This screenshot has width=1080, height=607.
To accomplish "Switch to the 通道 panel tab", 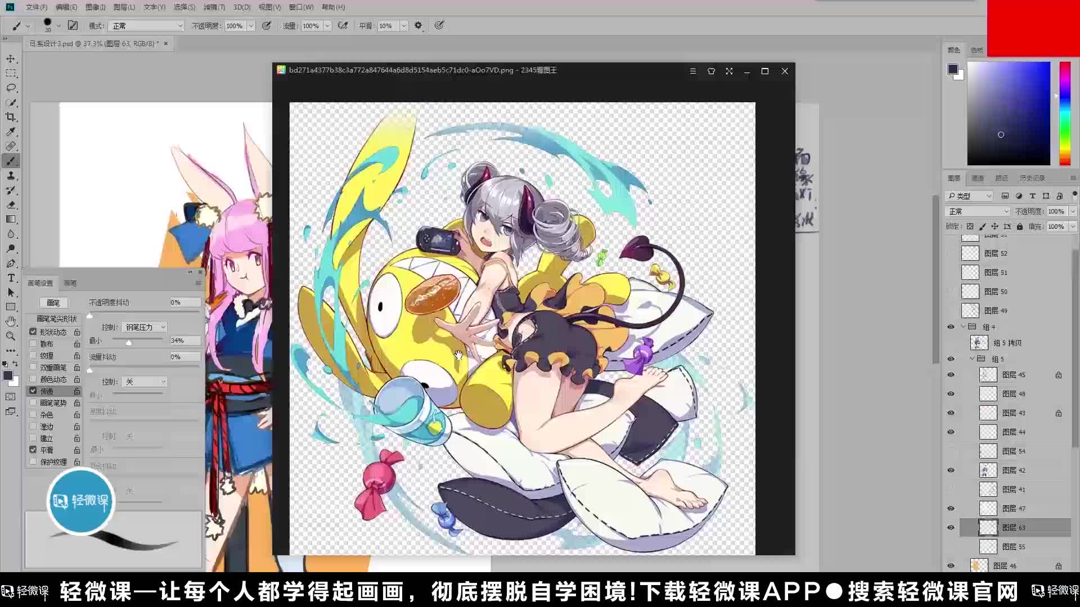I will 977,178.
